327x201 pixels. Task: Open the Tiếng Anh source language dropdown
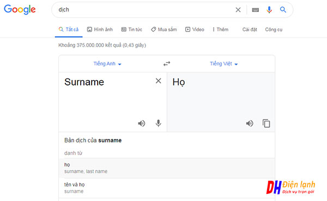tap(107, 64)
